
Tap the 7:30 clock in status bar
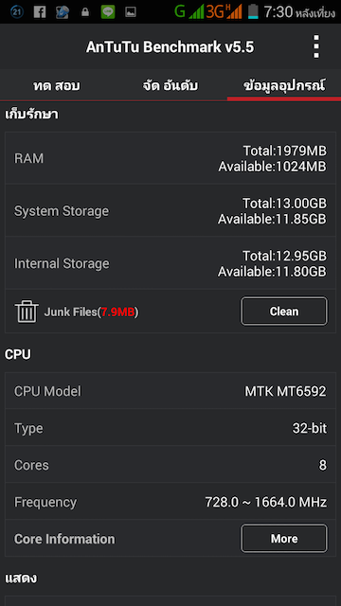[278, 12]
